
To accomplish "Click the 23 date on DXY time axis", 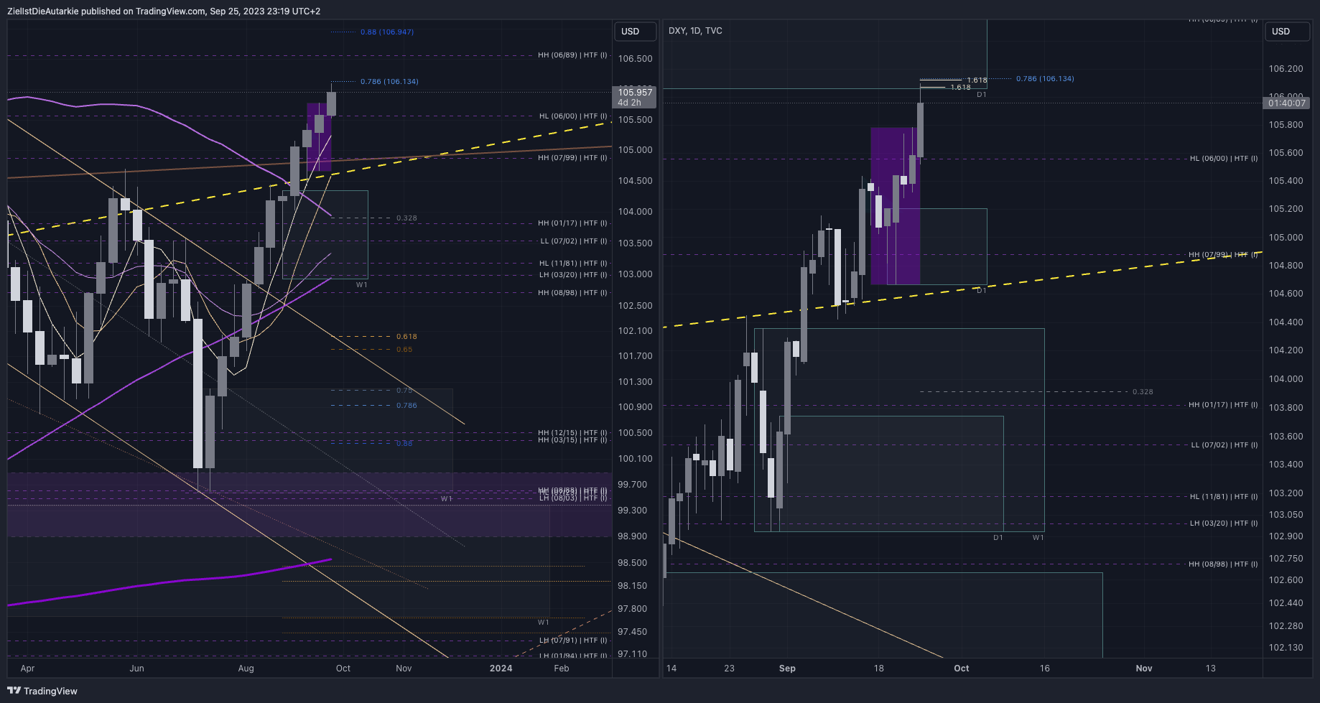I will point(729,669).
